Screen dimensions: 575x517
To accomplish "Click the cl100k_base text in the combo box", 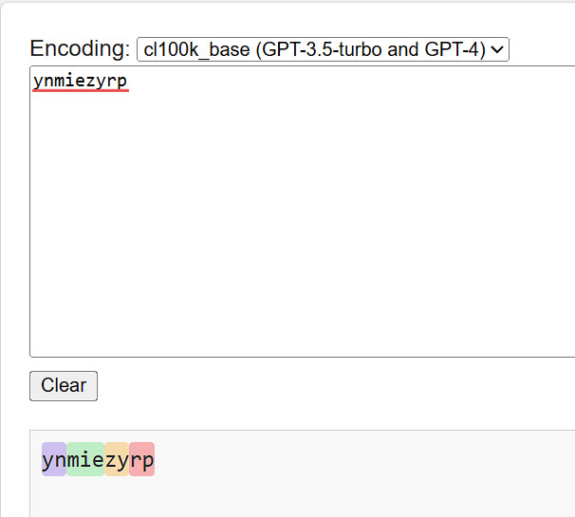I will (x=196, y=49).
